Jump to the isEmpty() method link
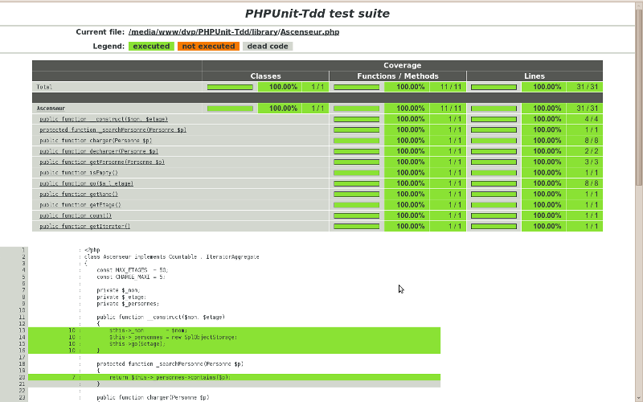The height and width of the screenshot is (402, 643). [x=79, y=173]
